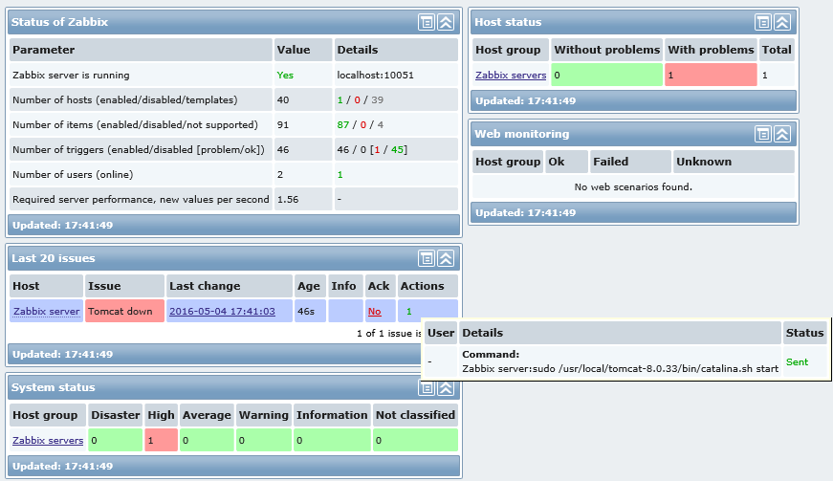Open Zabbix servers link in System status
The image size is (833, 481).
pos(48,440)
